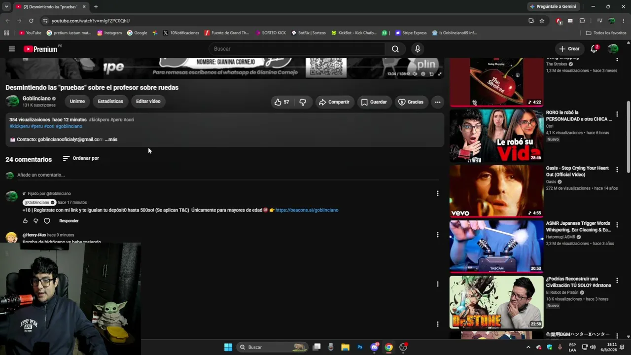The width and height of the screenshot is (631, 355).
Task: Dislike the pinned Goblinciano comment
Action: tap(35, 221)
